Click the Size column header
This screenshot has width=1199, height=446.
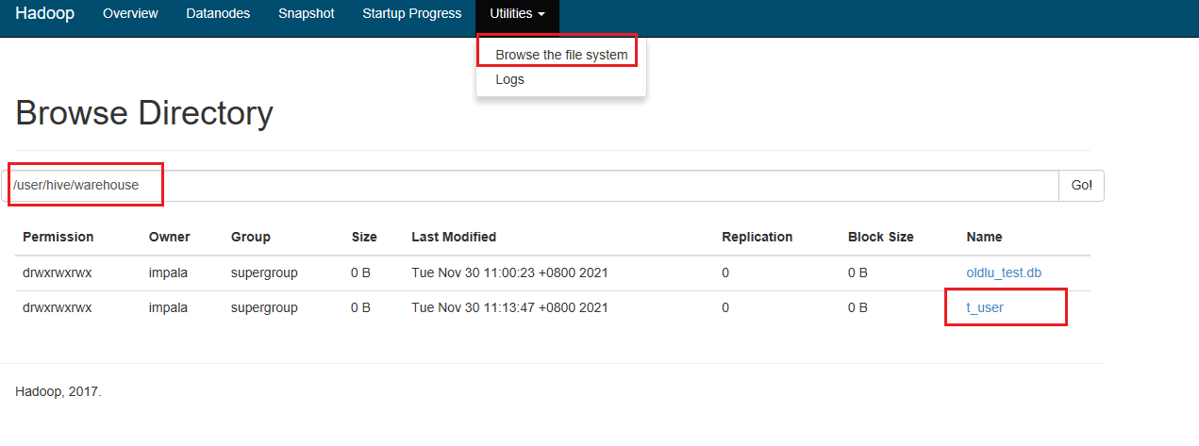pyautogui.click(x=364, y=237)
